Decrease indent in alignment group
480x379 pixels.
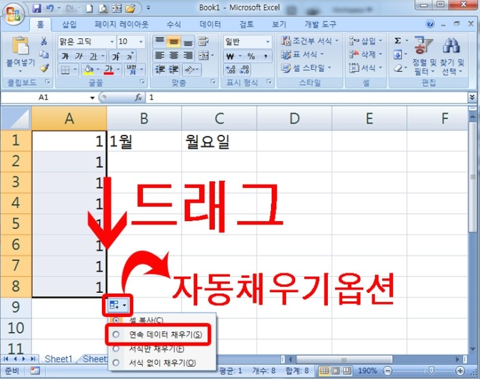(x=159, y=70)
